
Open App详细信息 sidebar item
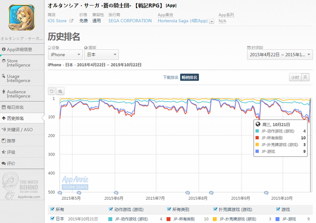22,49
